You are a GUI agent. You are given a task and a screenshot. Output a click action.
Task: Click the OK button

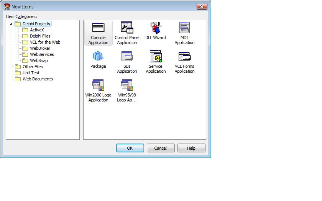130,148
